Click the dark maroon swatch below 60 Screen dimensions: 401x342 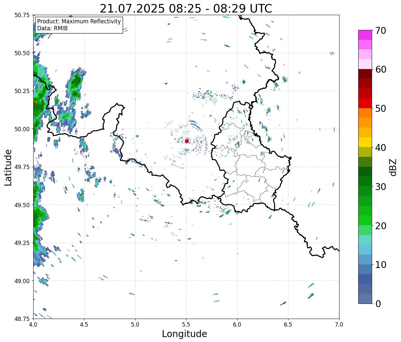tap(365, 74)
